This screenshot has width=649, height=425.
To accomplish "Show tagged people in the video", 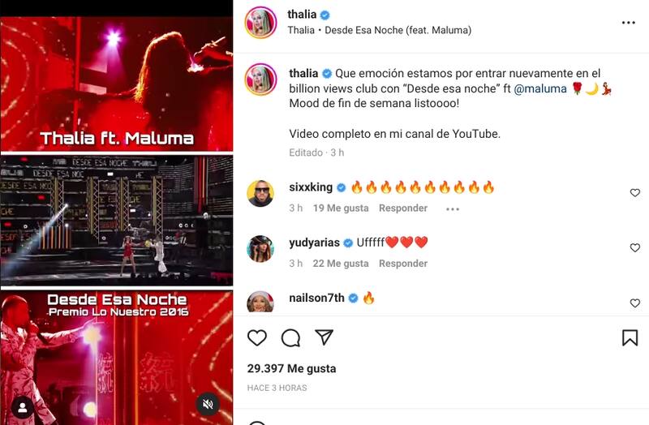I will [23, 408].
